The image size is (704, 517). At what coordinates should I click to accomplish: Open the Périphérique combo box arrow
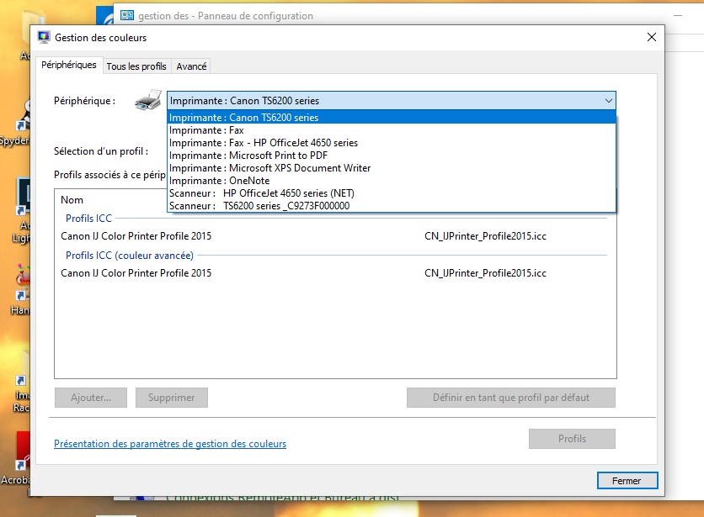pos(608,100)
